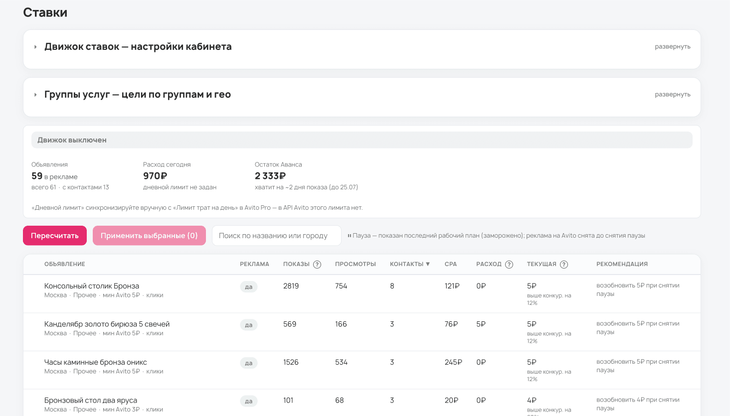Viewport: 730px width, 416px height.
Task: Click the 121₽ CPA cell
Action: coord(452,286)
